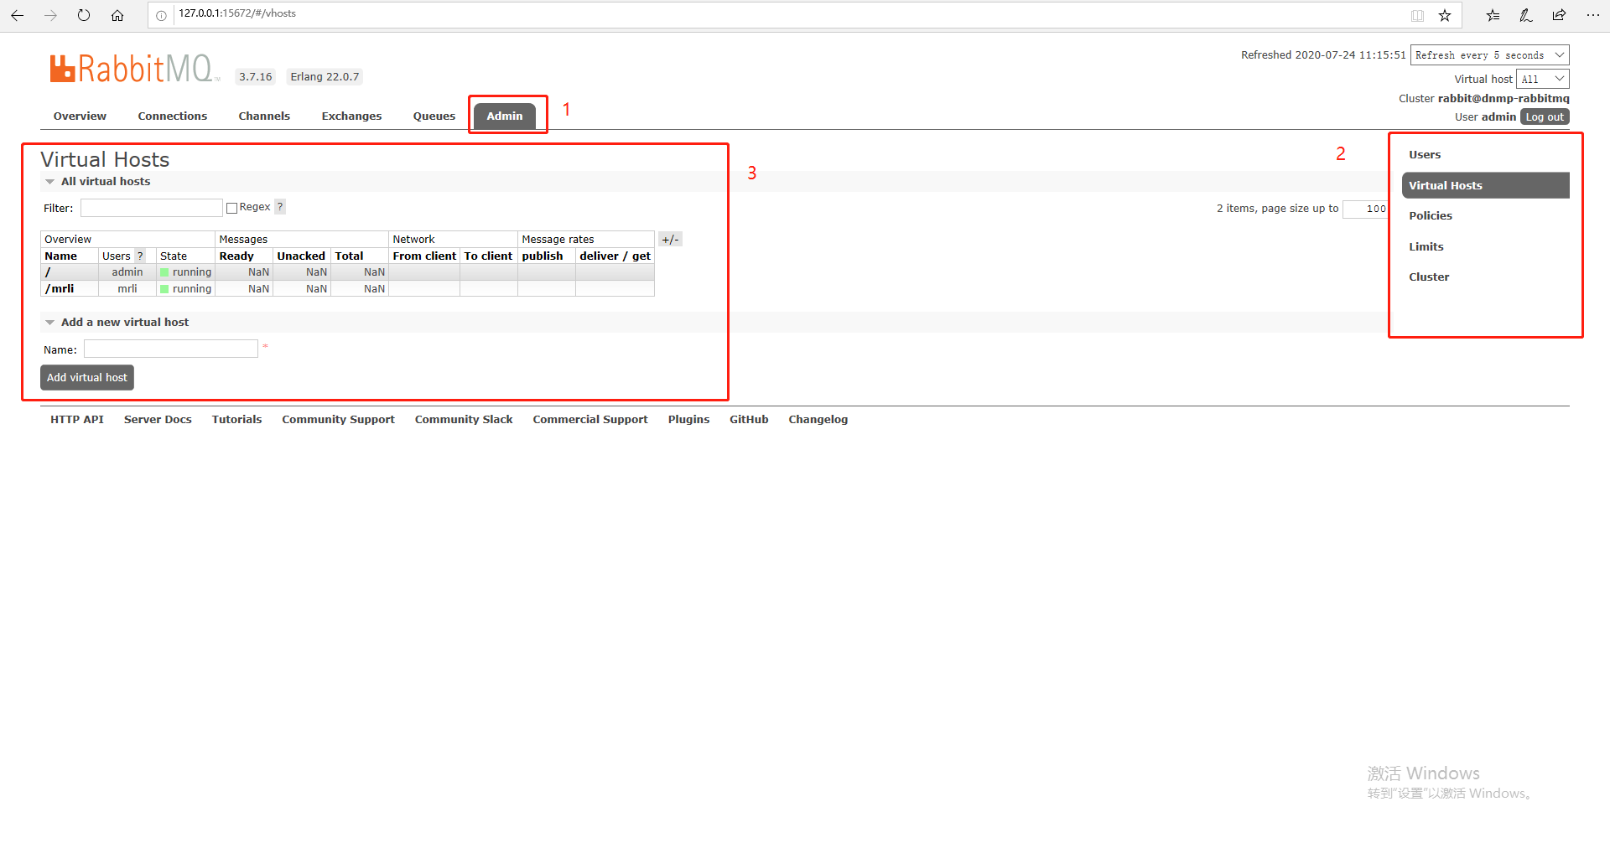Open the / virtual host link
The width and height of the screenshot is (1610, 843).
pos(48,272)
